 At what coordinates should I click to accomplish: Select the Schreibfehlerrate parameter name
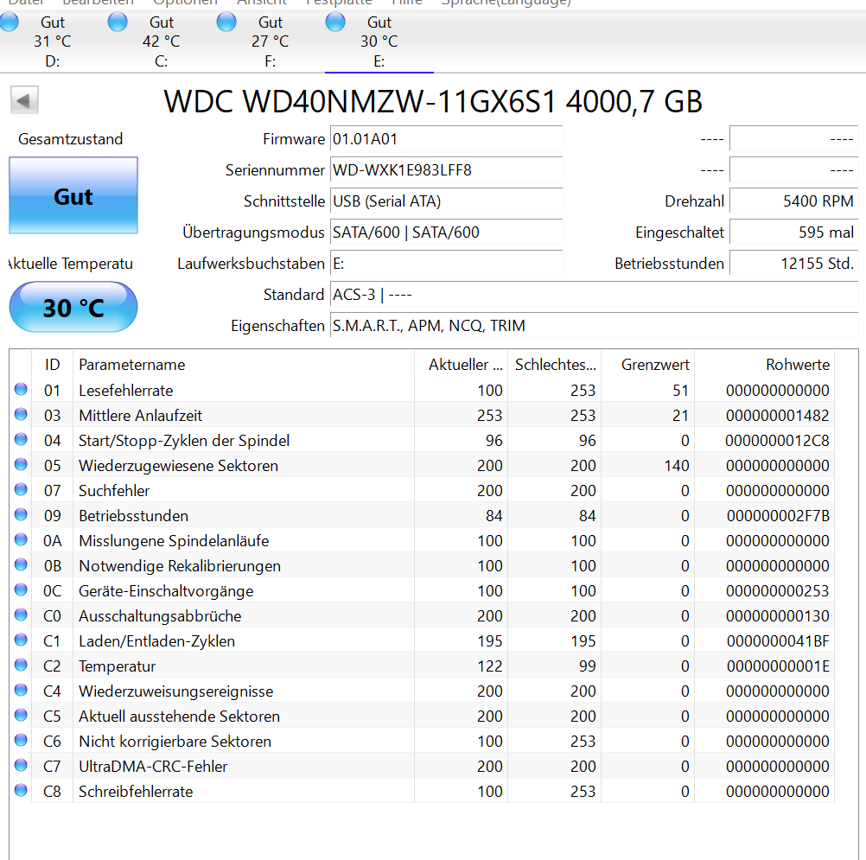tap(136, 792)
